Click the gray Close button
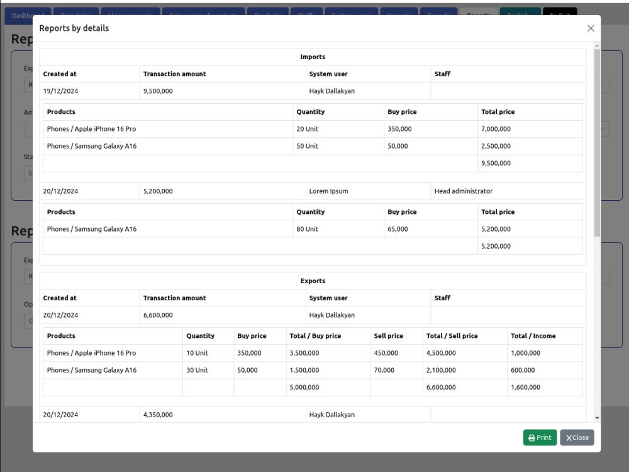The image size is (629, 472). pos(577,437)
